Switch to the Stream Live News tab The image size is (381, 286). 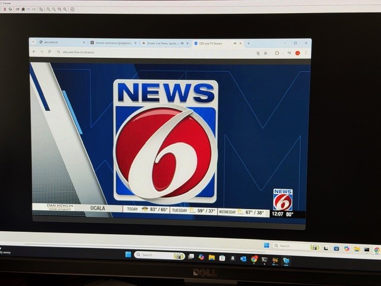(x=162, y=43)
